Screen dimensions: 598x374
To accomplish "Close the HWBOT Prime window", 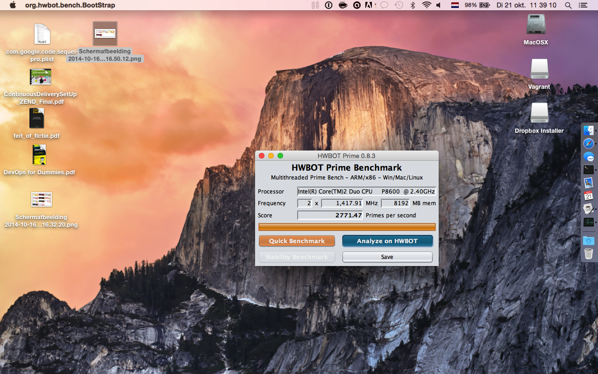I will point(262,156).
